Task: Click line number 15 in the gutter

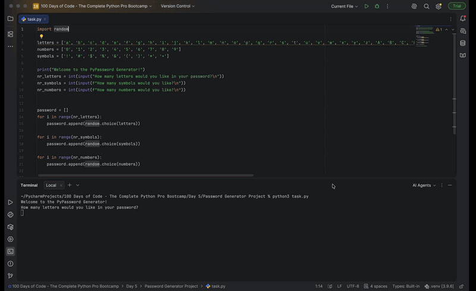Action: click(x=21, y=124)
